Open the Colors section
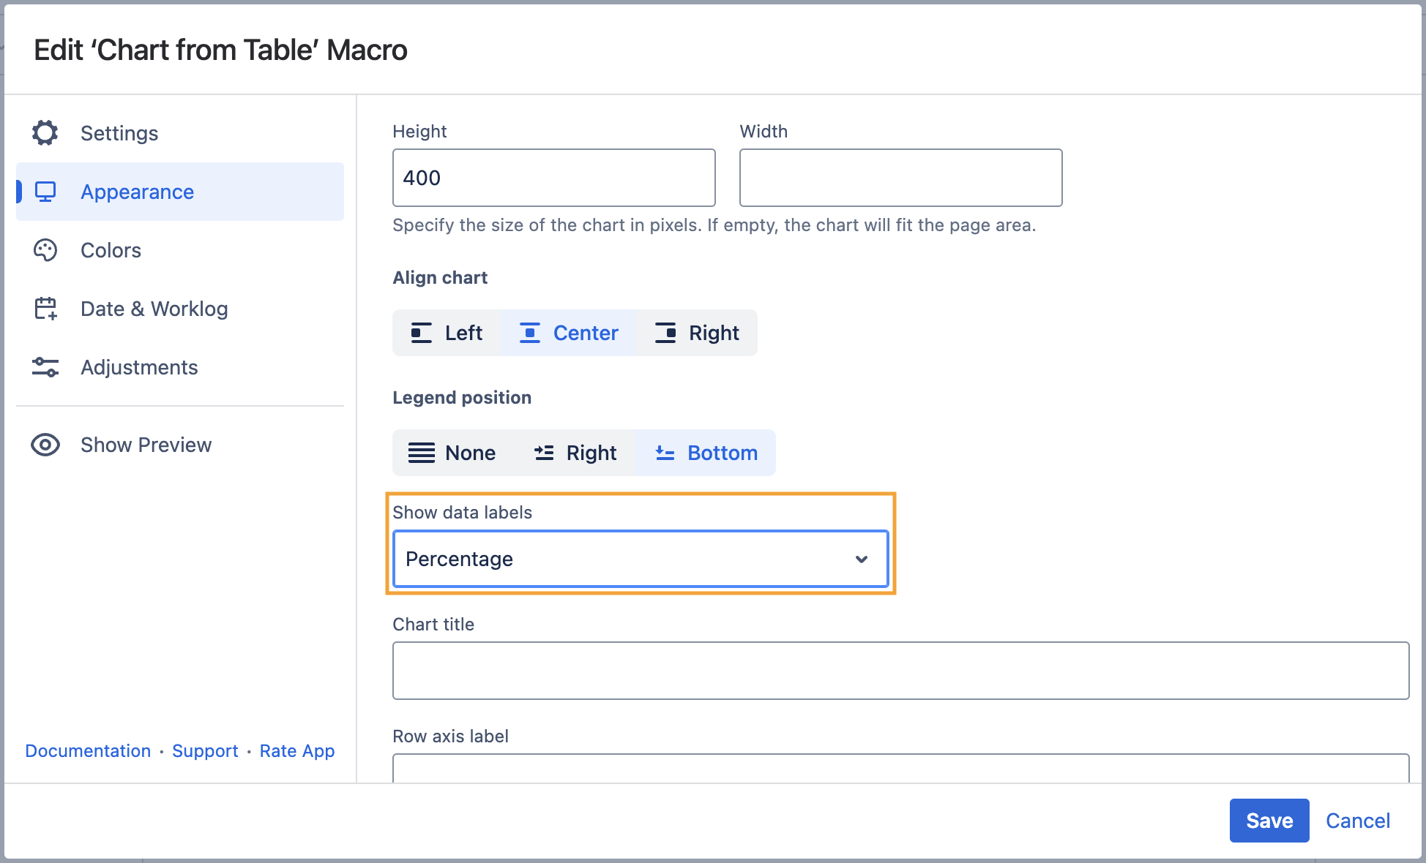The height and width of the screenshot is (863, 1426). pyautogui.click(x=111, y=250)
